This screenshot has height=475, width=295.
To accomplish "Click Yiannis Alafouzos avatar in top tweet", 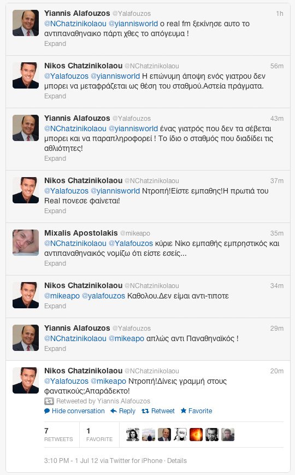I will (x=26, y=23).
